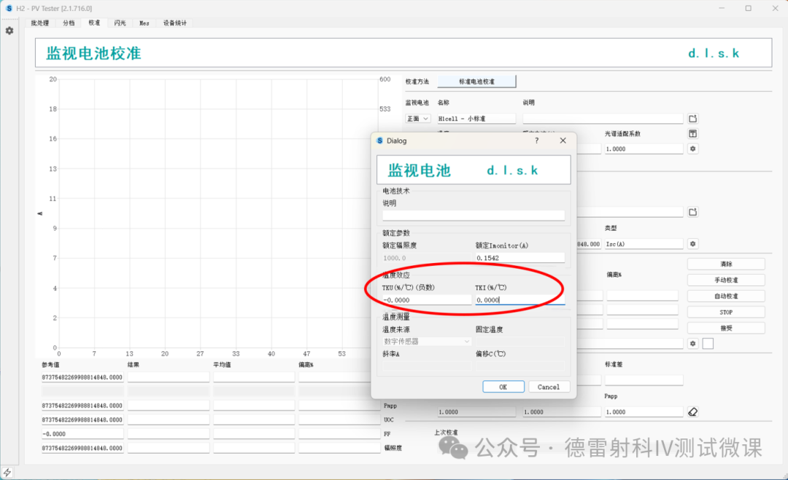Select the 闪光 tab
The width and height of the screenshot is (788, 480).
[x=120, y=23]
